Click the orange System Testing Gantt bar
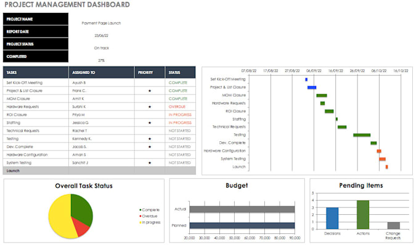This screenshot has height=245, width=419. [383, 159]
